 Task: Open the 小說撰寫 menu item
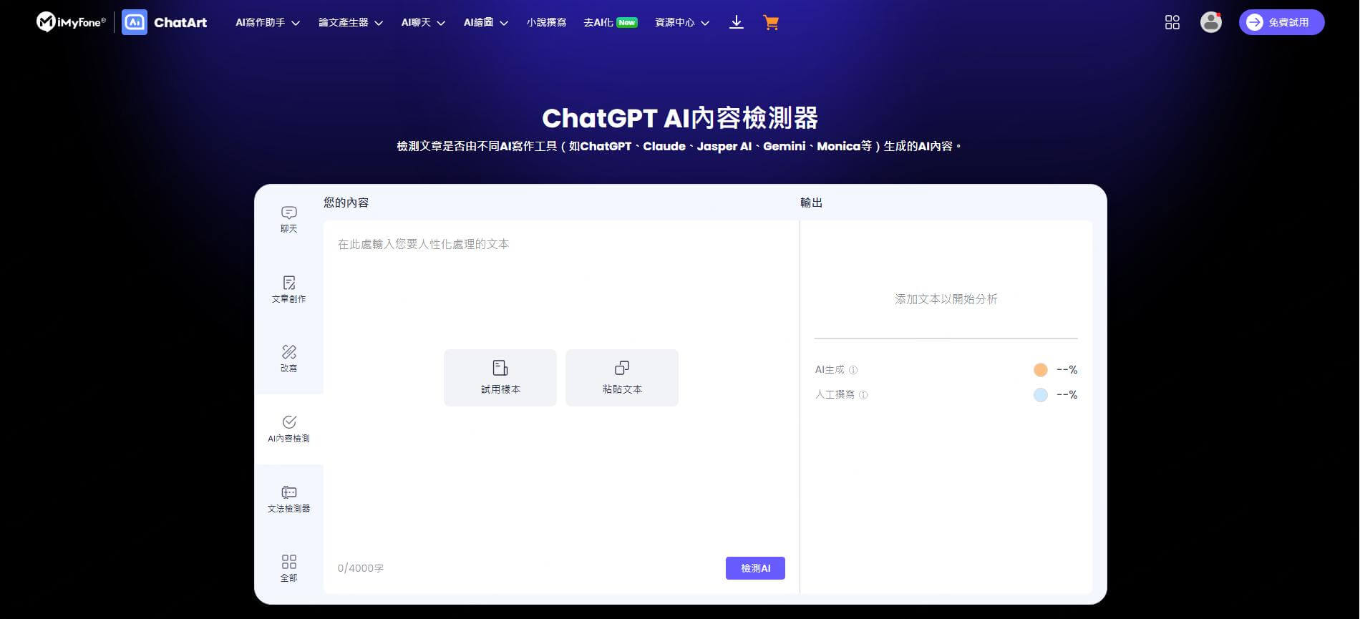pos(546,22)
